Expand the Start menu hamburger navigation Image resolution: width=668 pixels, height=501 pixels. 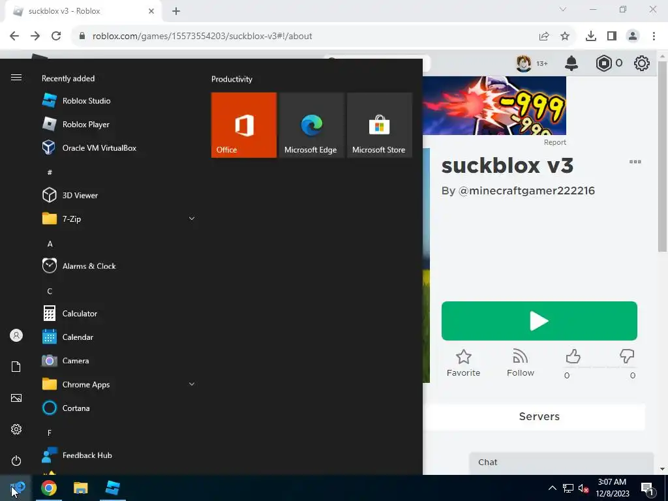(x=16, y=77)
